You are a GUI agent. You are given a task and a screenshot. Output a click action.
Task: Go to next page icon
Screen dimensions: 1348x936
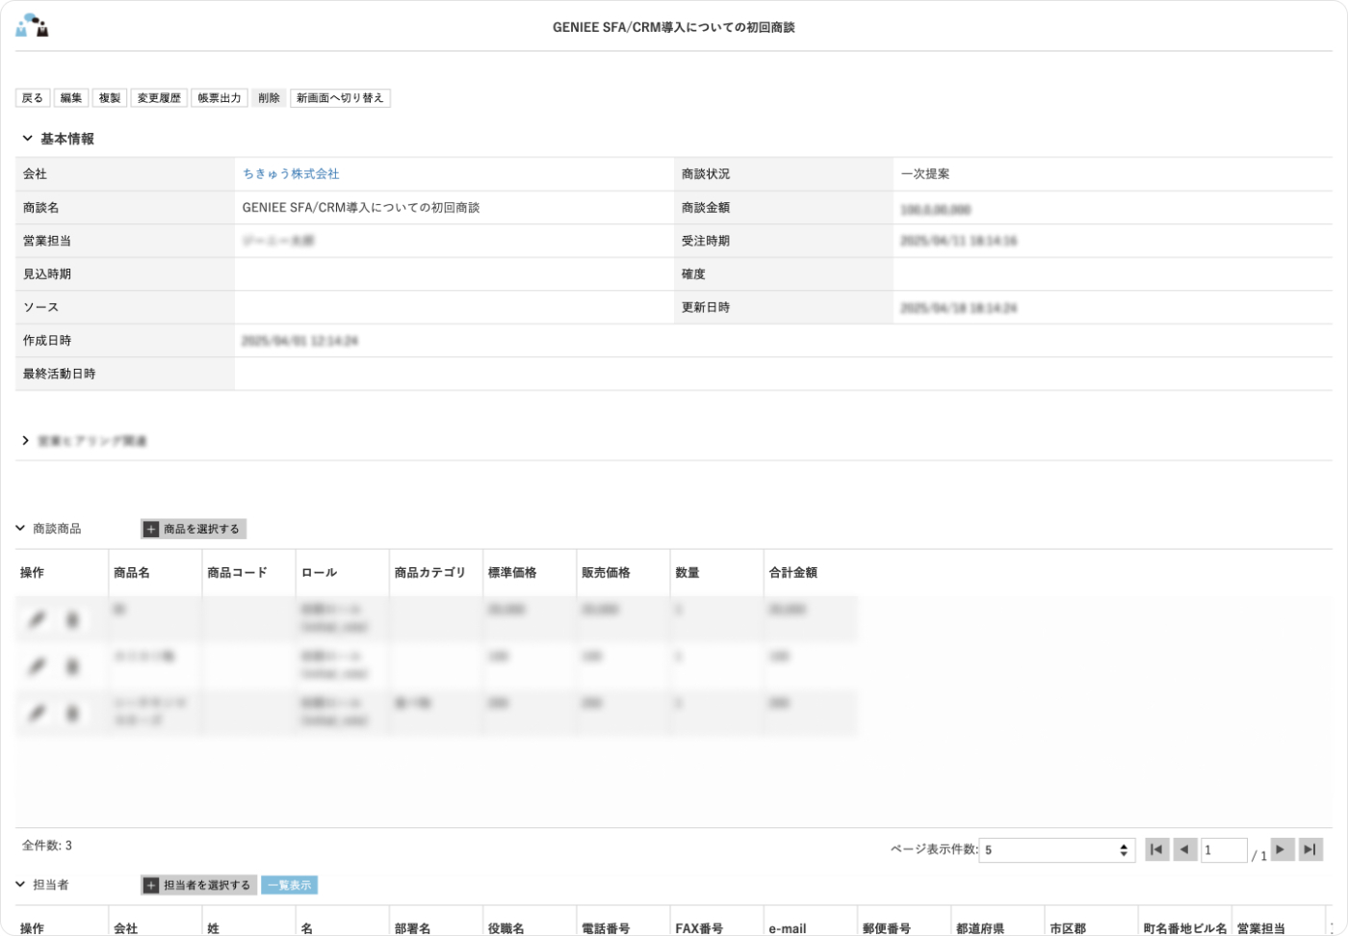pos(1282,849)
